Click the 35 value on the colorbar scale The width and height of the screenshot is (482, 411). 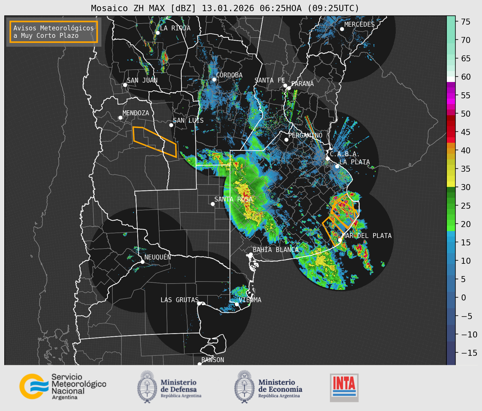[x=465, y=169]
